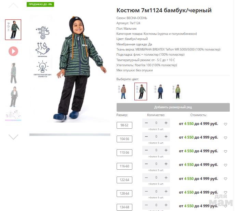Play the product video thumbnail
Viewport: 238px width, 211px height.
[x=13, y=51]
